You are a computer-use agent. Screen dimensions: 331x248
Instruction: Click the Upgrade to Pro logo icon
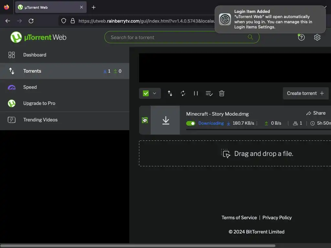pyautogui.click(x=12, y=103)
